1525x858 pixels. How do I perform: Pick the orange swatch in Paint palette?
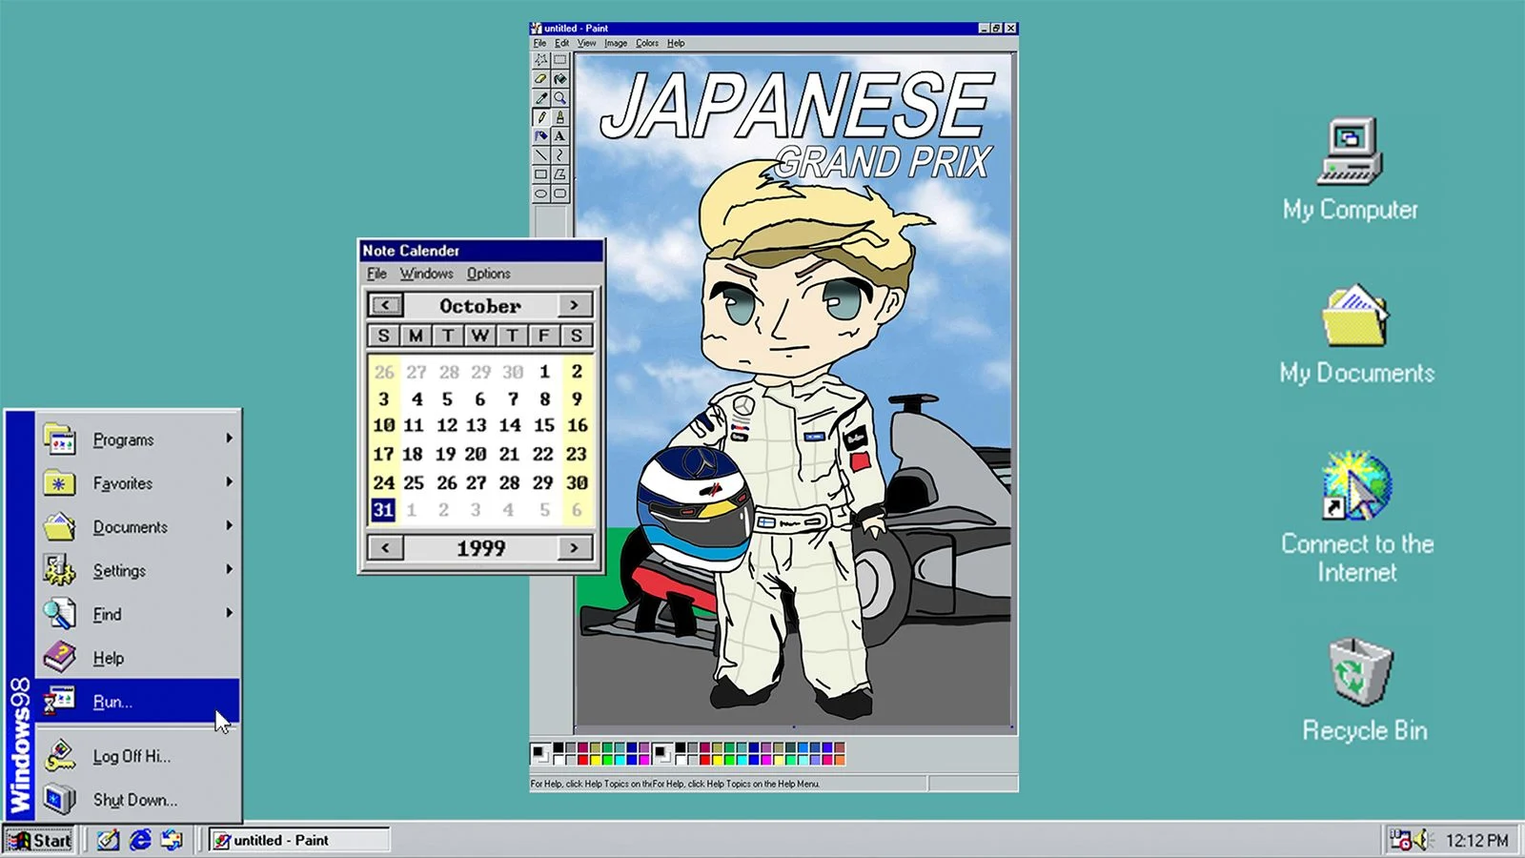pyautogui.click(x=840, y=760)
